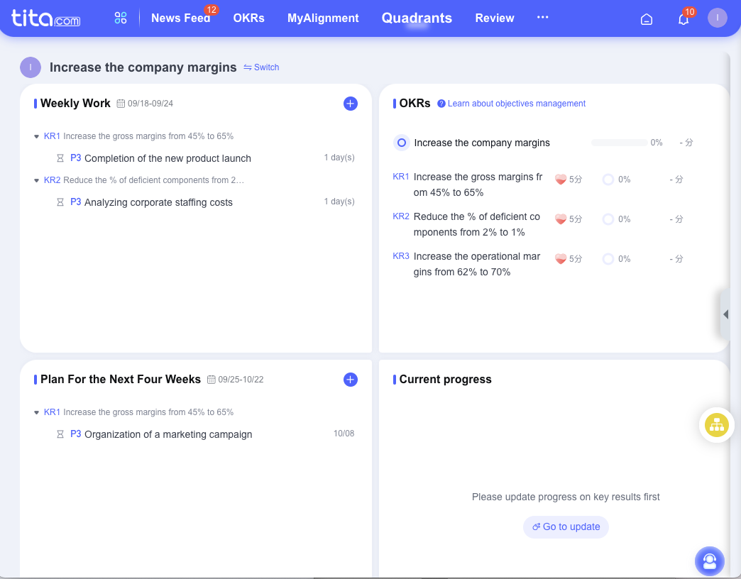Click the hourglass icon before "Analyzing corporate staffing costs"
The image size is (741, 579).
tap(60, 202)
